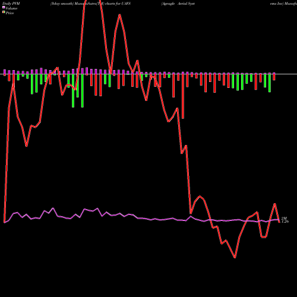The image size is (297, 297).
Task: Click the '2M' volume value label
Action: (284, 218)
